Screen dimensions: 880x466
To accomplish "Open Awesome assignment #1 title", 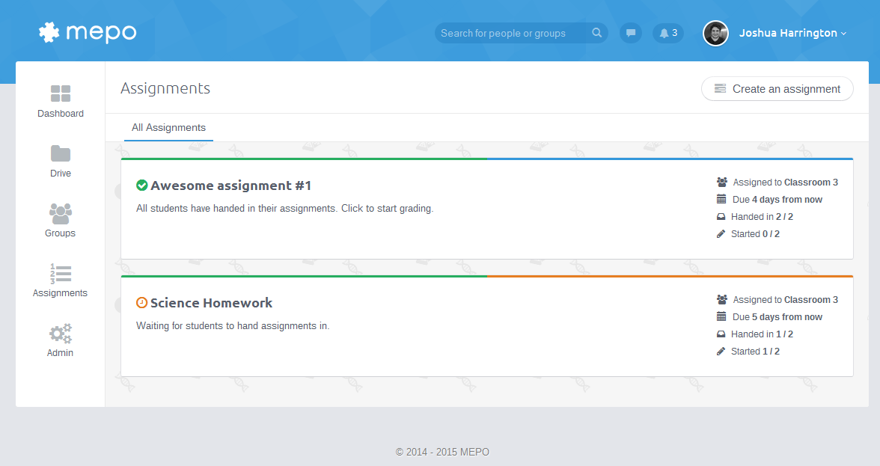I will click(230, 186).
